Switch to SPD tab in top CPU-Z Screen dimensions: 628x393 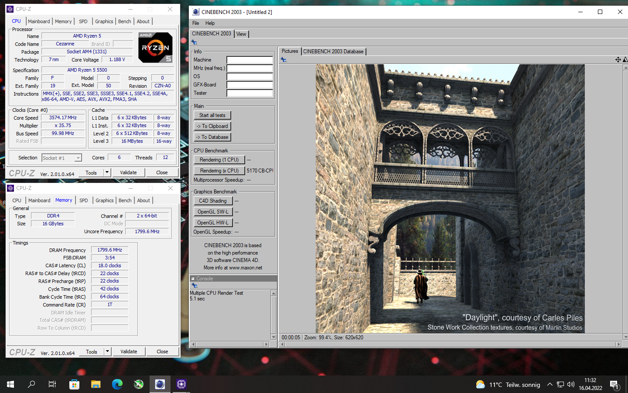[x=83, y=21]
